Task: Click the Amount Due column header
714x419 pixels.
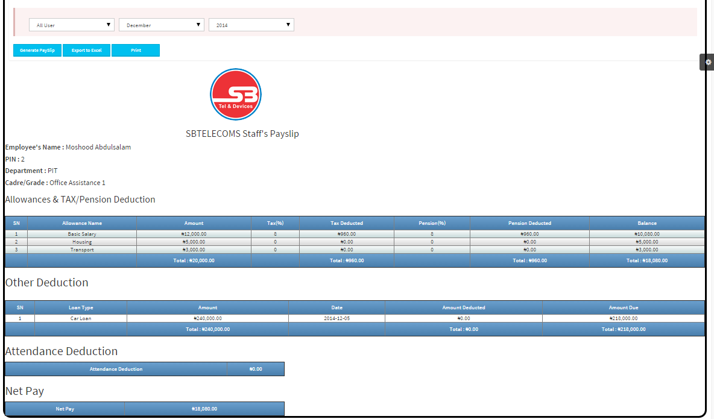Action: 623,307
